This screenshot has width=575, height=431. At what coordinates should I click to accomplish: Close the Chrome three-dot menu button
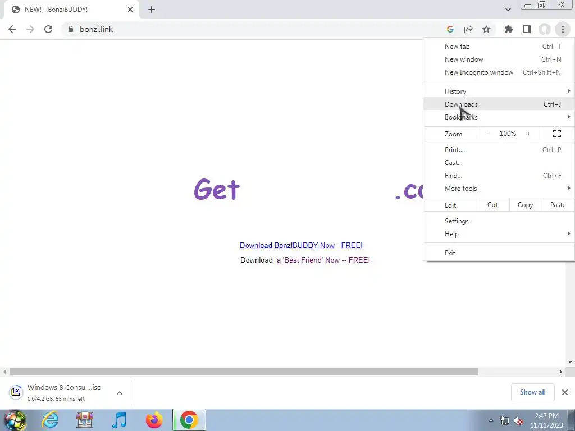563,29
